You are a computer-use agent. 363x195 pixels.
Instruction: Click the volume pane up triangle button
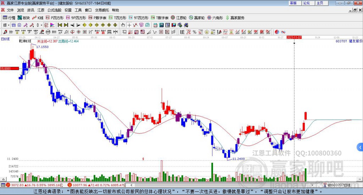3,179
